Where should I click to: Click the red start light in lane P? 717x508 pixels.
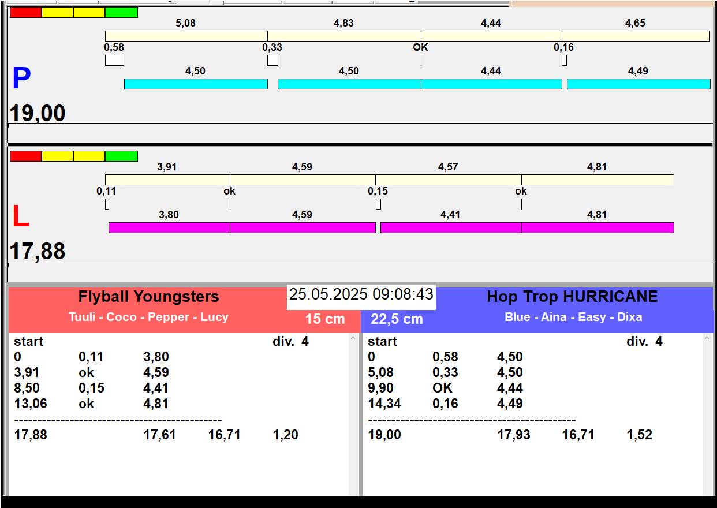pos(26,12)
